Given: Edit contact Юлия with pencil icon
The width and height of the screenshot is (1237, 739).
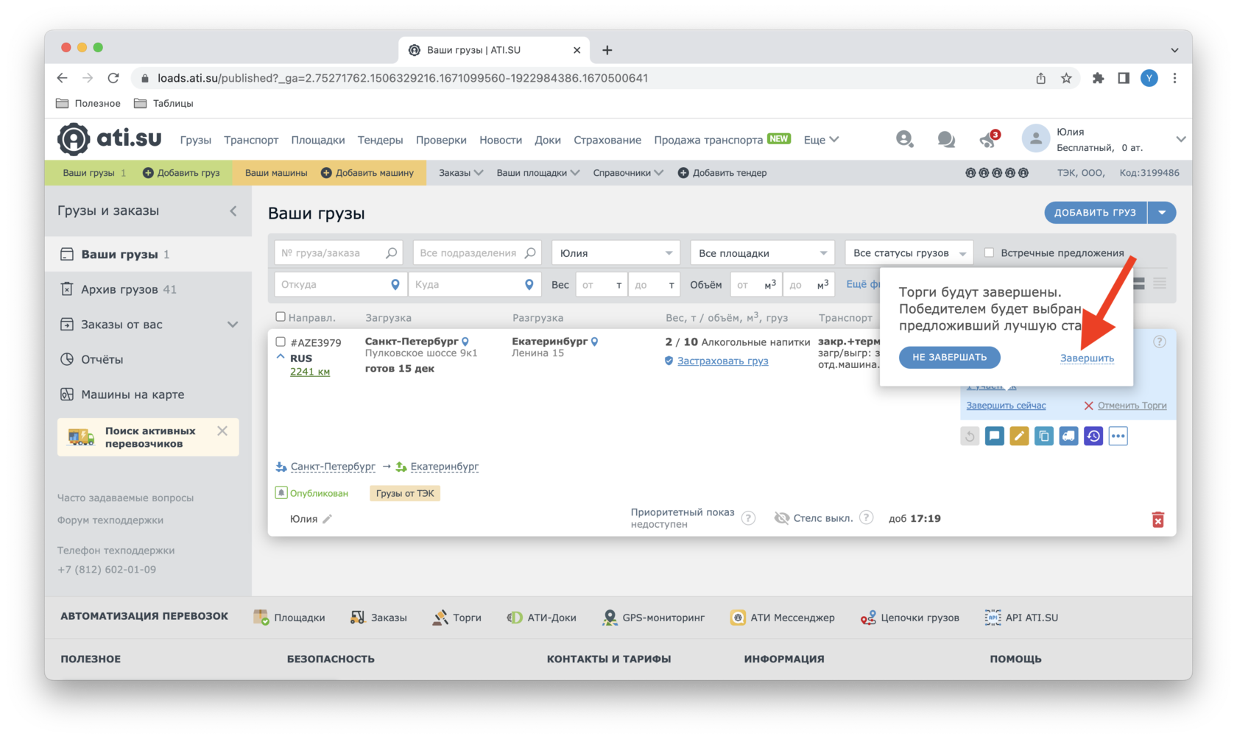Looking at the screenshot, I should pyautogui.click(x=328, y=519).
